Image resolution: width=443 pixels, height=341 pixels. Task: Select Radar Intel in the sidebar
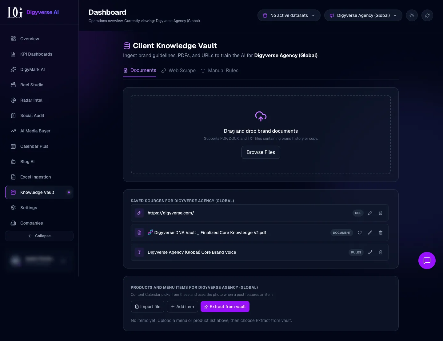[39, 100]
